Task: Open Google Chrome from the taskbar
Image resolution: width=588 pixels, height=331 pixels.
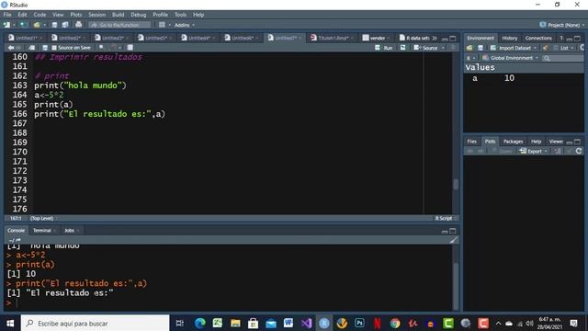Action: (395, 323)
